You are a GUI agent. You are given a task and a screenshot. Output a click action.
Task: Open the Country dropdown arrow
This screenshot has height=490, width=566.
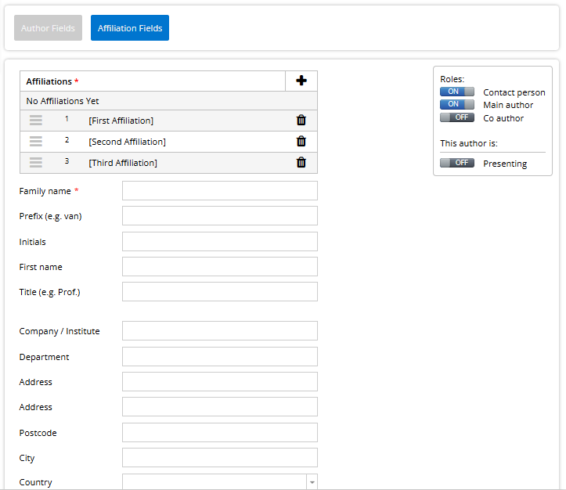point(312,482)
